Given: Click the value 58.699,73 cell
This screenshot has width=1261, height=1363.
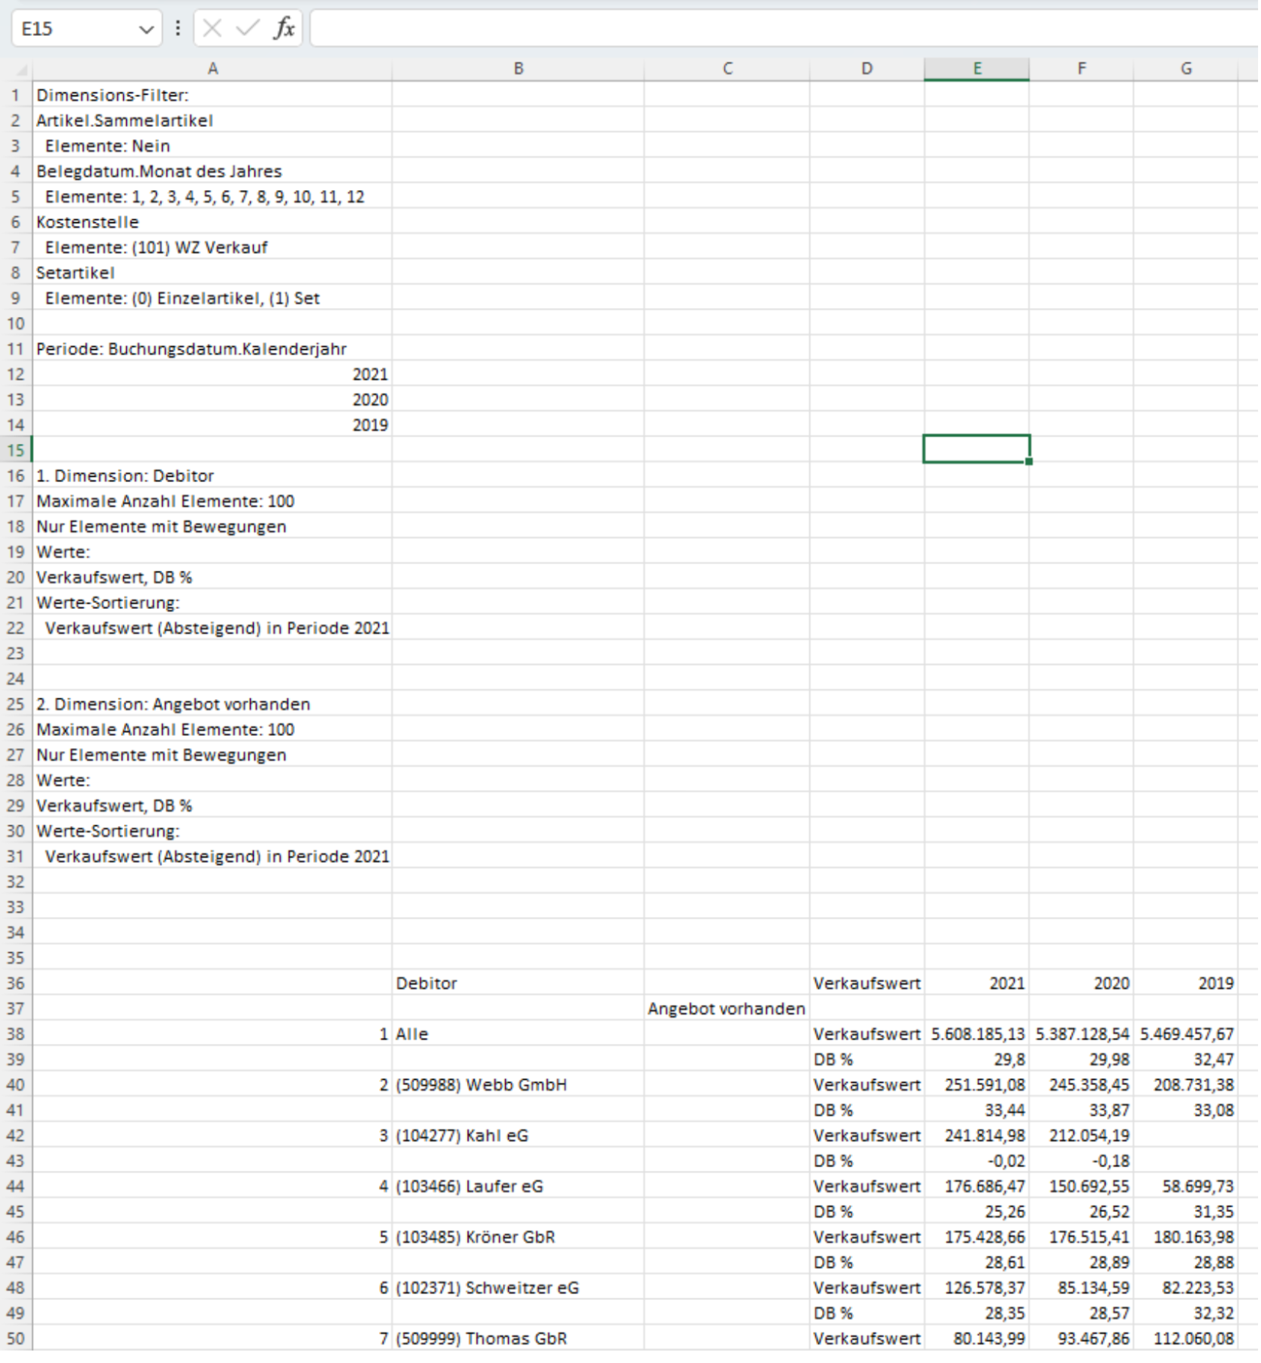Looking at the screenshot, I should pyautogui.click(x=1186, y=1187).
